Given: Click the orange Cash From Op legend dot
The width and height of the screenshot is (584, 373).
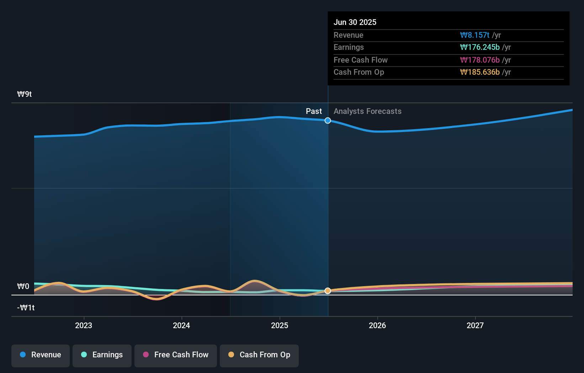Looking at the screenshot, I should [232, 355].
